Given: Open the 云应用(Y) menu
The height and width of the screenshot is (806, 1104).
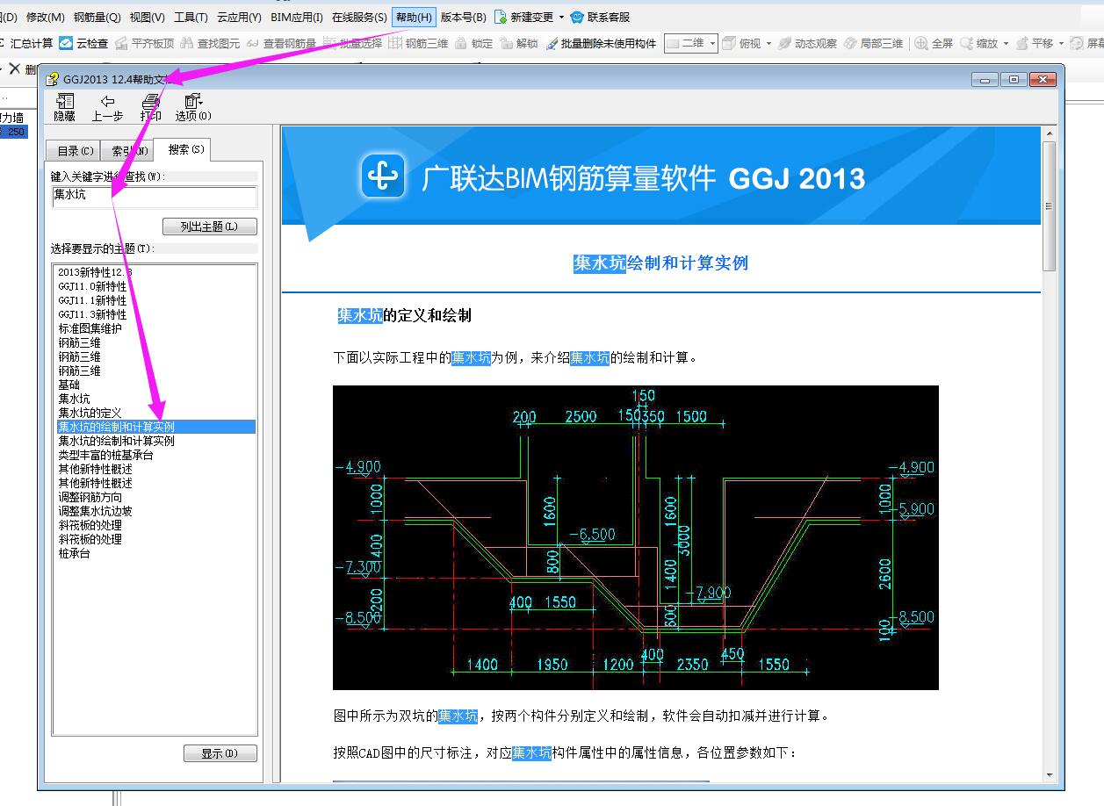Looking at the screenshot, I should click(239, 17).
